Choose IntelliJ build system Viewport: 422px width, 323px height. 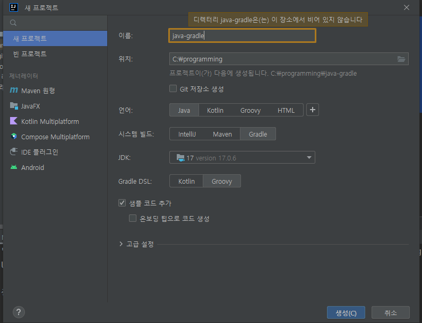(x=187, y=134)
